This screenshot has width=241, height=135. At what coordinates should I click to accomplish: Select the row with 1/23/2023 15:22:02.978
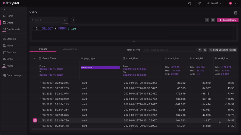(x=136, y=94)
